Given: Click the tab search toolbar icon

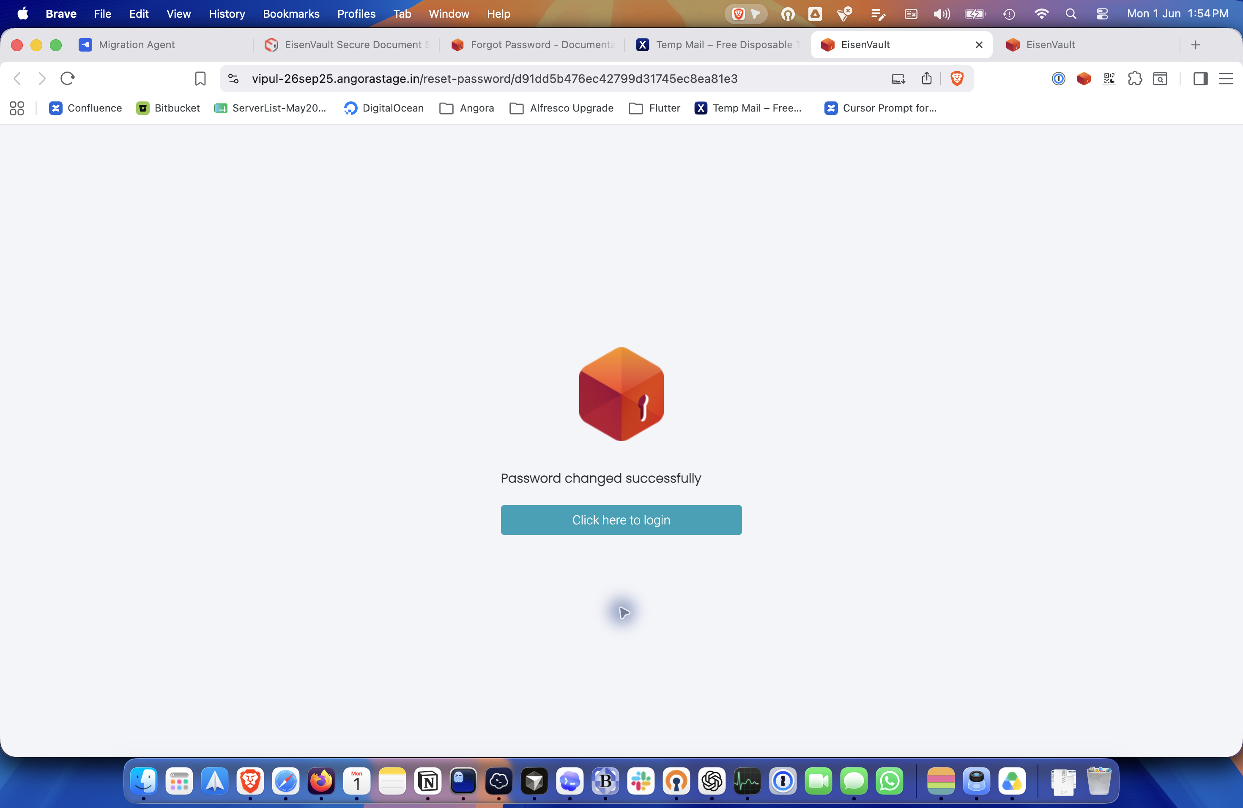Looking at the screenshot, I should pyautogui.click(x=1160, y=79).
